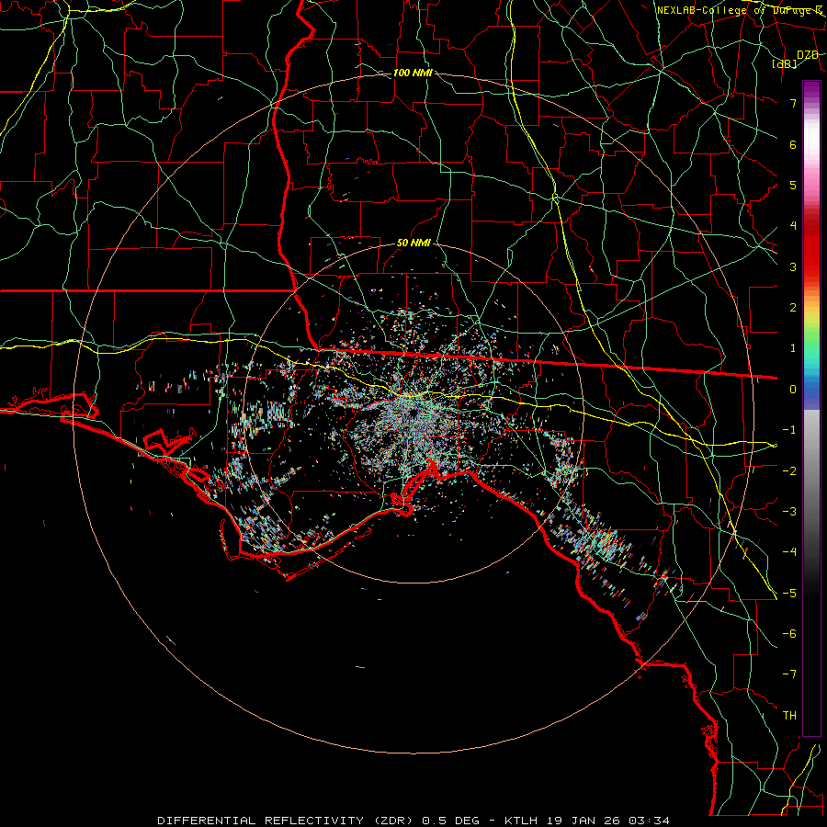Click the dark radar site spot at map center
827x827 pixels.
point(413,413)
